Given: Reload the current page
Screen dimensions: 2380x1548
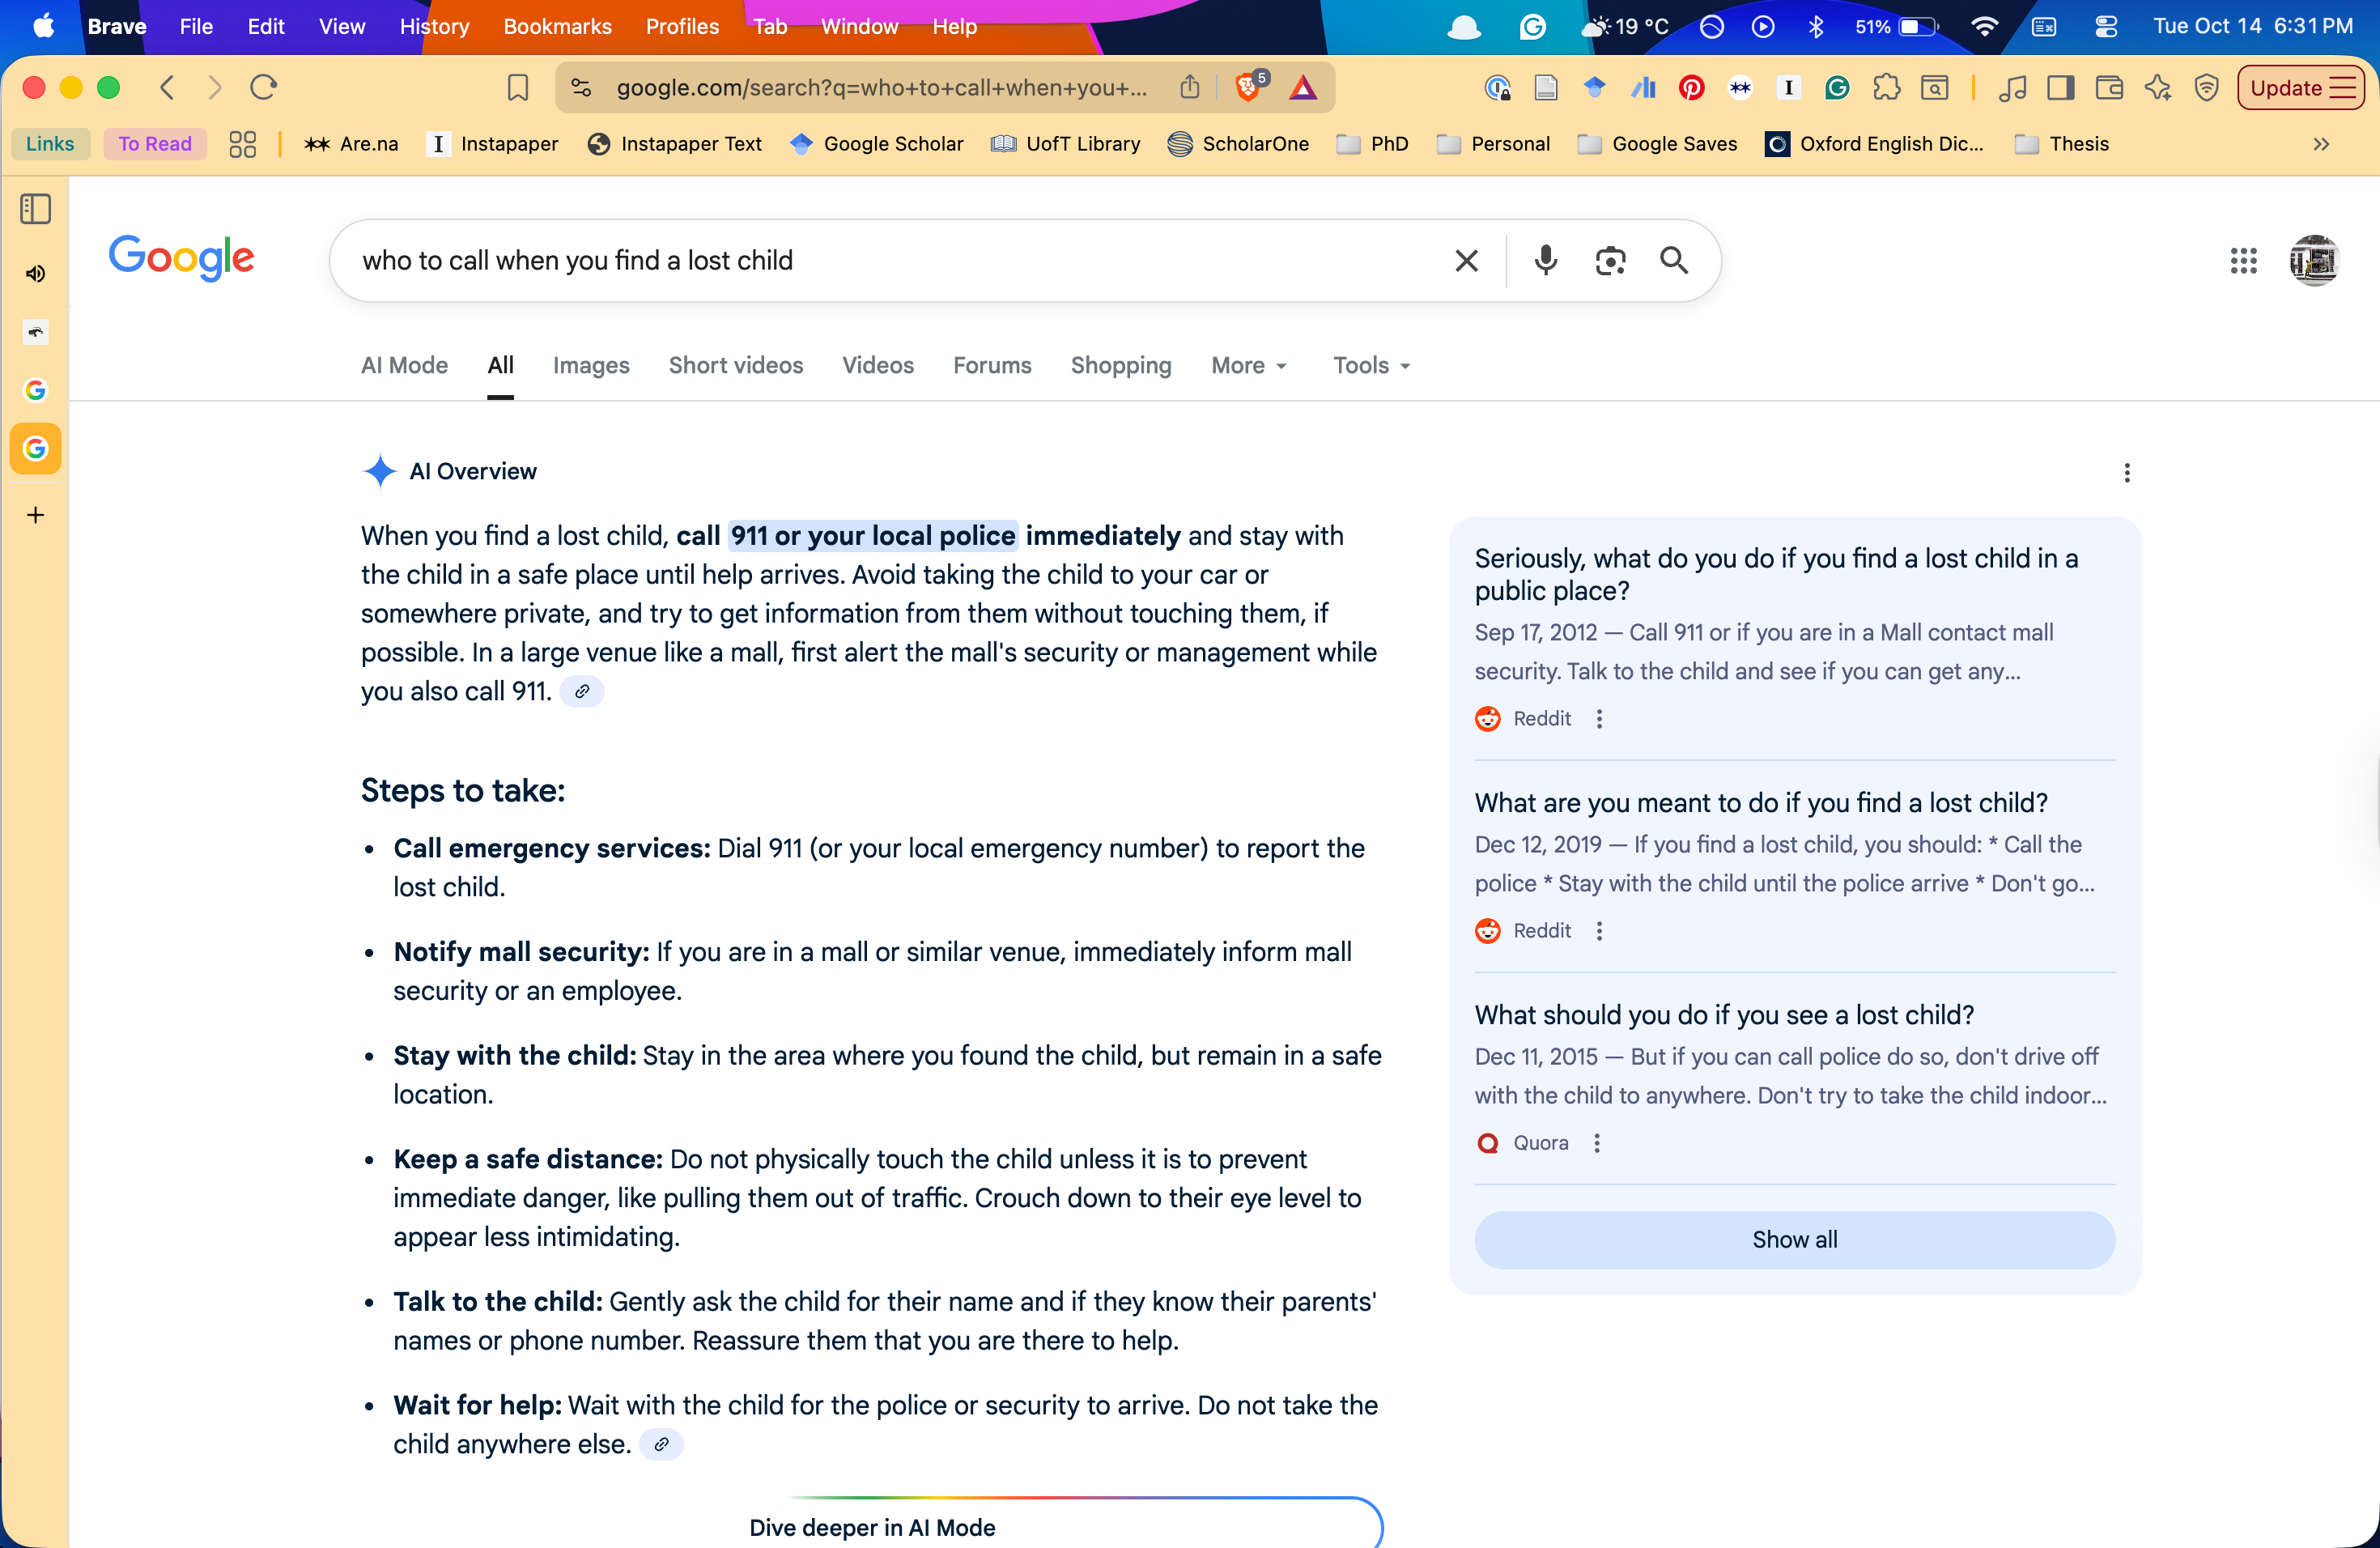Looking at the screenshot, I should [263, 88].
